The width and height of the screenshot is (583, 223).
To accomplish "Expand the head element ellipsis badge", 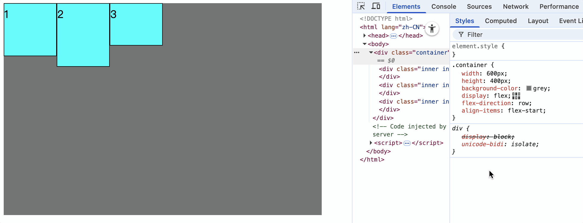I will click(394, 36).
